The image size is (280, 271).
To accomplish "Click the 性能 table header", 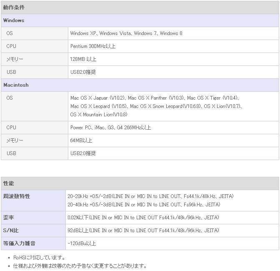I will (140, 183).
